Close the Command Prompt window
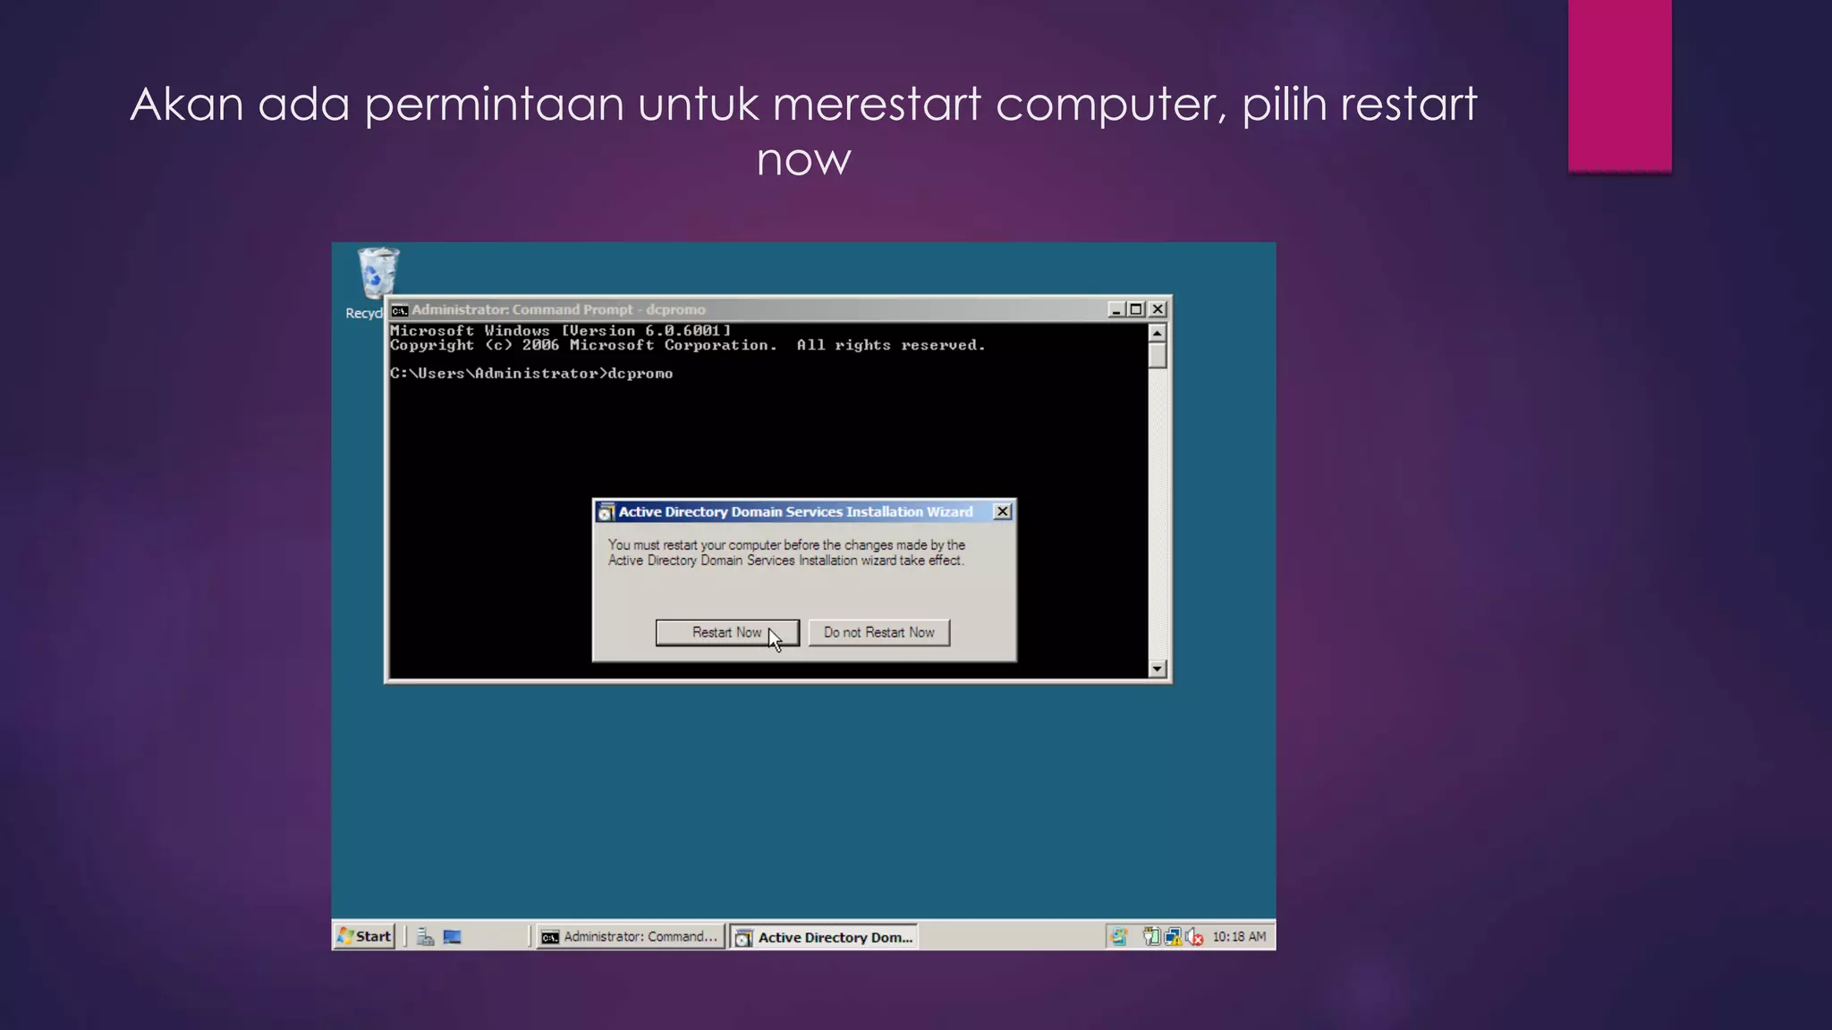This screenshot has width=1832, height=1030. tap(1158, 309)
